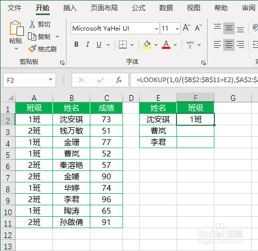Click the wén phonetic guide icon
The height and width of the screenshot is (251, 258).
coord(190,45)
